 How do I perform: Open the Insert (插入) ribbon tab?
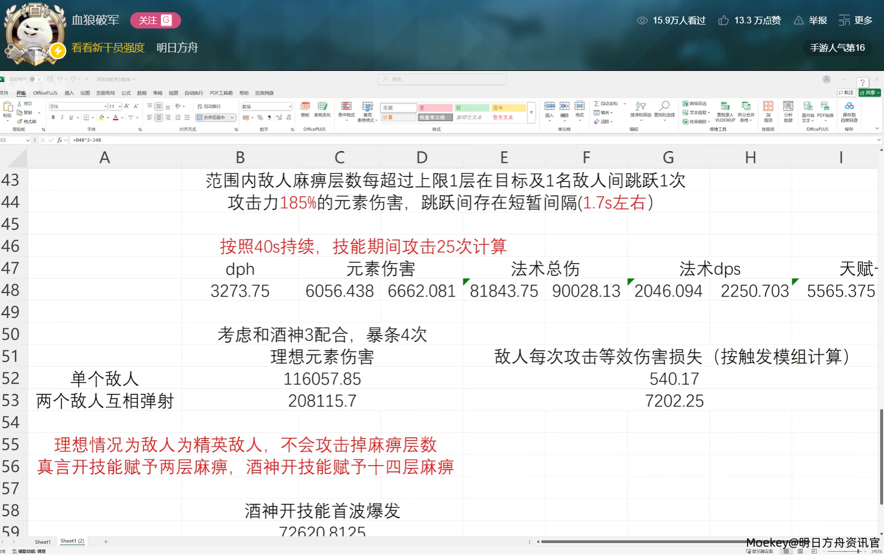pyautogui.click(x=69, y=93)
